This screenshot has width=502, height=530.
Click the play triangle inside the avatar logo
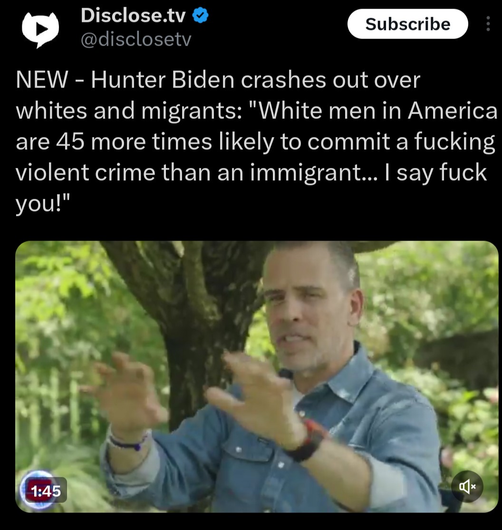[x=41, y=29]
